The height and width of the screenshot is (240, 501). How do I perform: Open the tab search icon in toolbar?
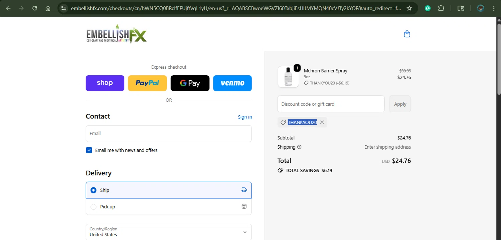pyautogui.click(x=461, y=8)
